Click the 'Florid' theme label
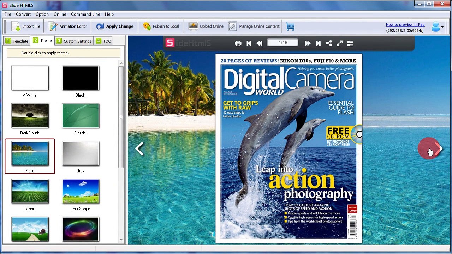The image size is (452, 254). (x=30, y=171)
